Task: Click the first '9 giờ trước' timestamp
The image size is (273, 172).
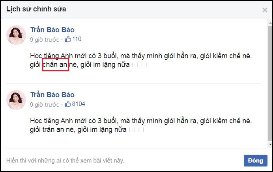Action: point(45,40)
